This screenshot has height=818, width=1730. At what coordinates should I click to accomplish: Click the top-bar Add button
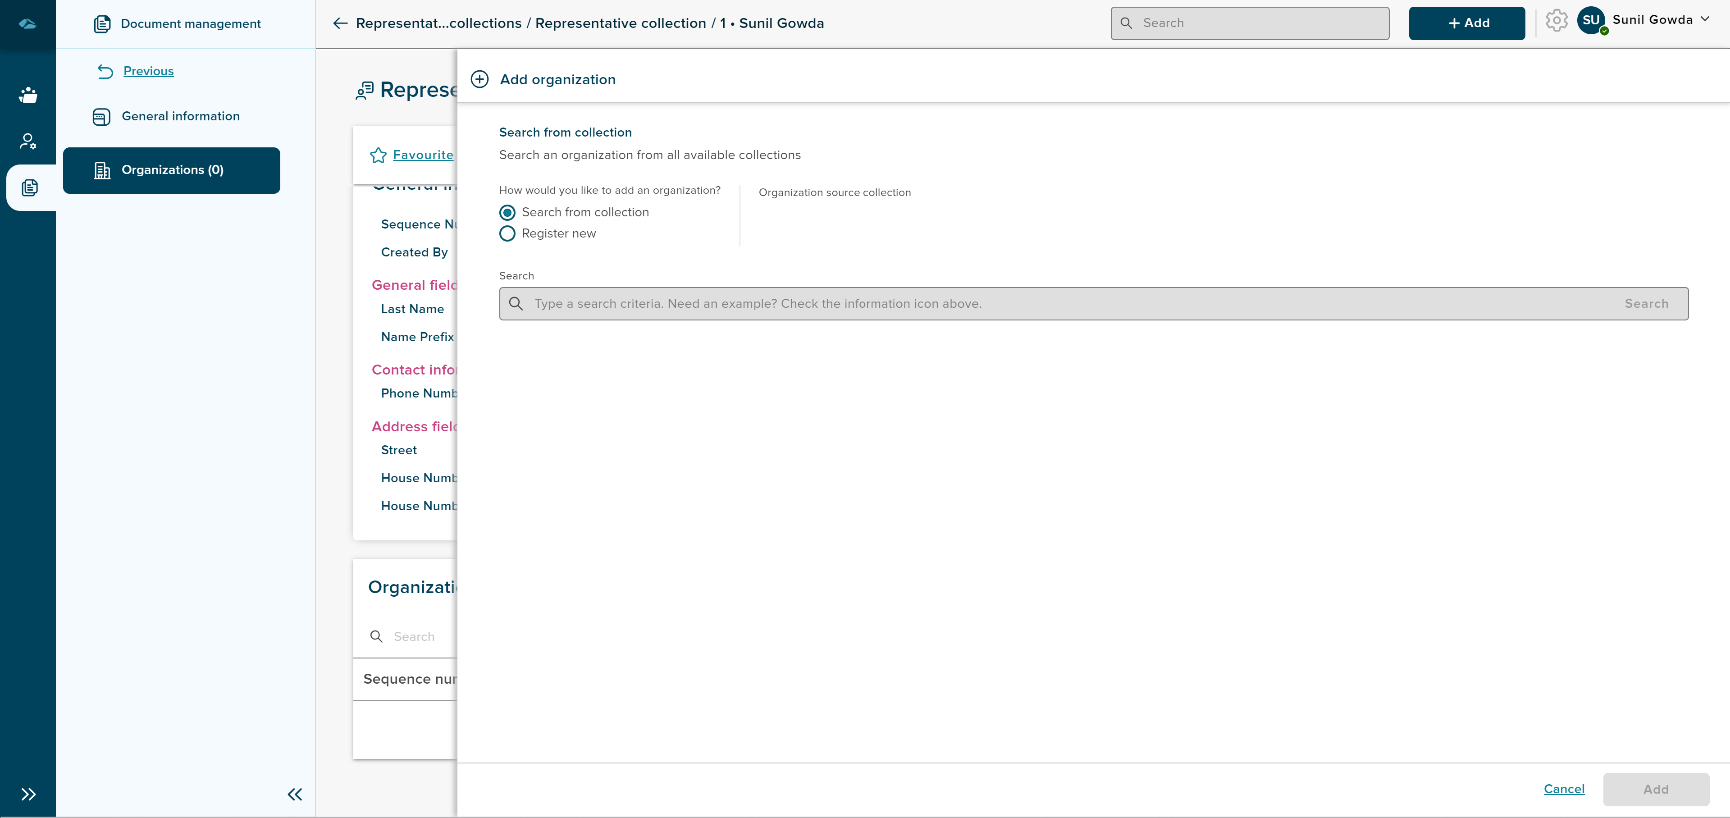click(x=1467, y=23)
